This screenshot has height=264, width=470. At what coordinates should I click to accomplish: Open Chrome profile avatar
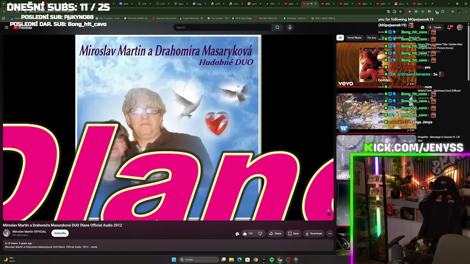click(459, 11)
